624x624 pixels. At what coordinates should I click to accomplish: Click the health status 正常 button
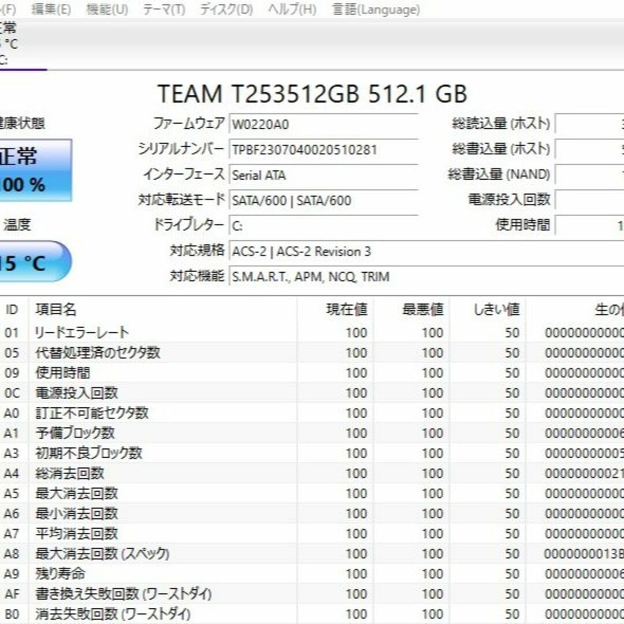click(x=35, y=170)
